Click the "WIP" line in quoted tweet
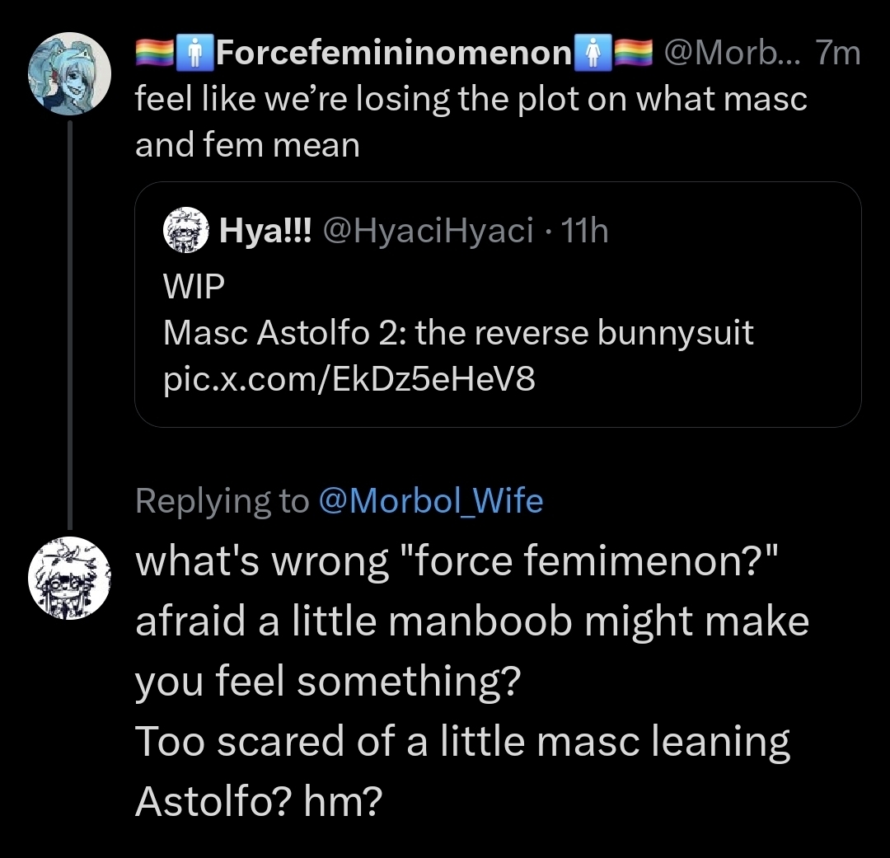 [194, 286]
